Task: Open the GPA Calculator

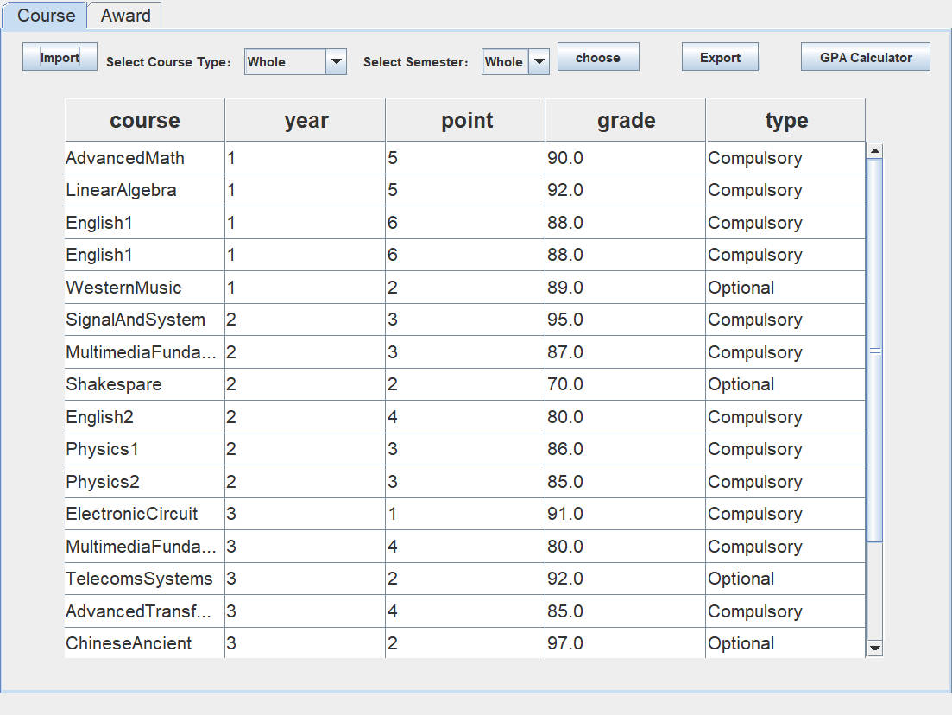Action: click(x=865, y=58)
